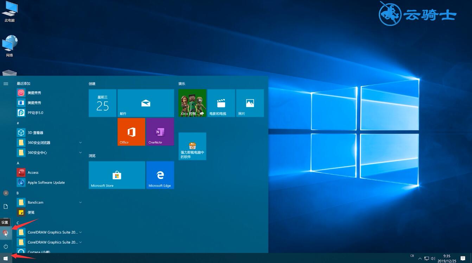This screenshot has width=472, height=263.
Task: Click the Windows Start button
Action: pos(6,258)
